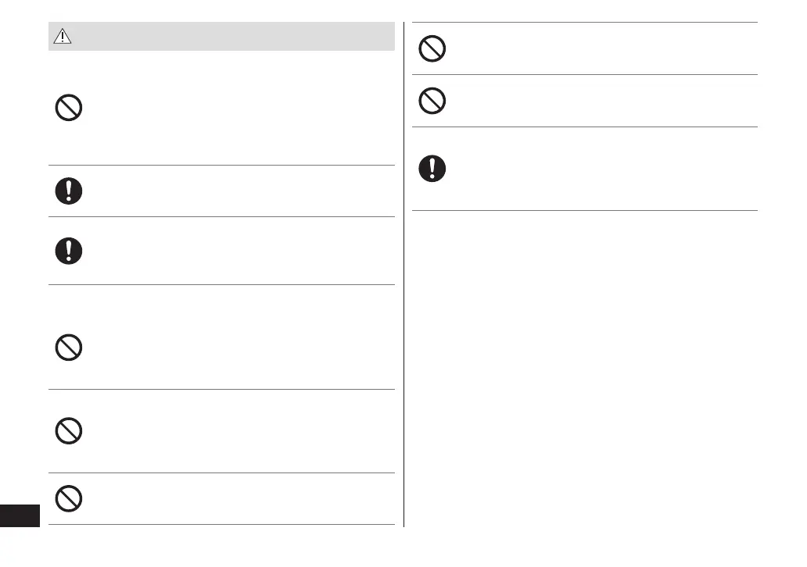Click the separator line between the left column's exclamation icons
Viewport: 807px width, 567px height.
click(x=221, y=217)
